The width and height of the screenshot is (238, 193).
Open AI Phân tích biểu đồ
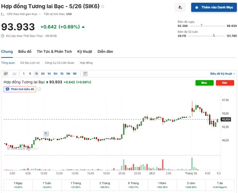20,89
